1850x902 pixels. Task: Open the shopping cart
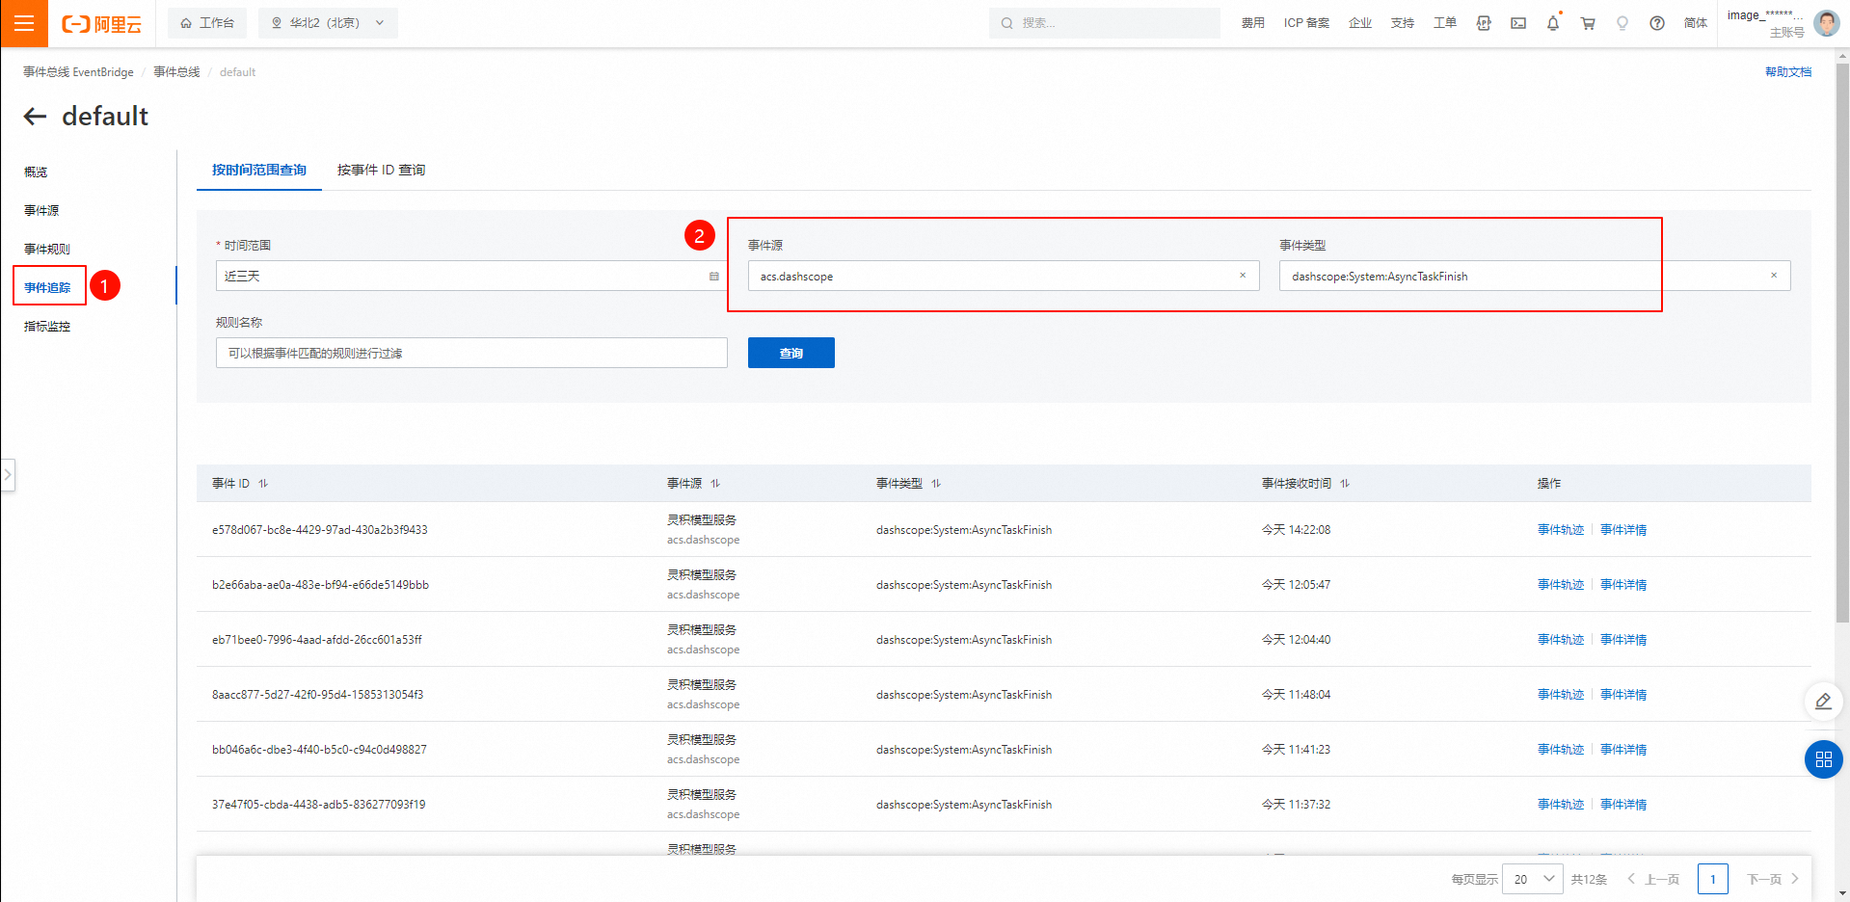pyautogui.click(x=1588, y=23)
